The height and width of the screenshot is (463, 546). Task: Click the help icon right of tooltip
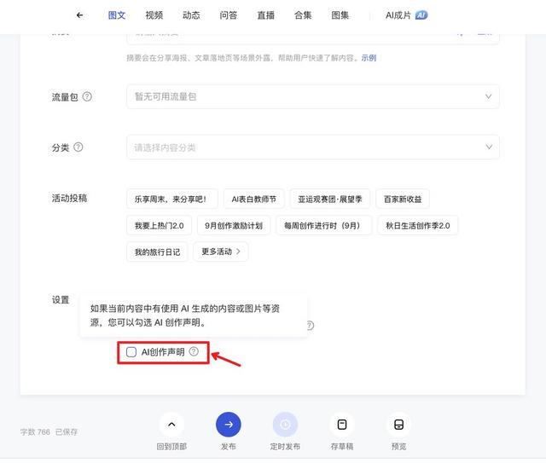click(x=310, y=325)
